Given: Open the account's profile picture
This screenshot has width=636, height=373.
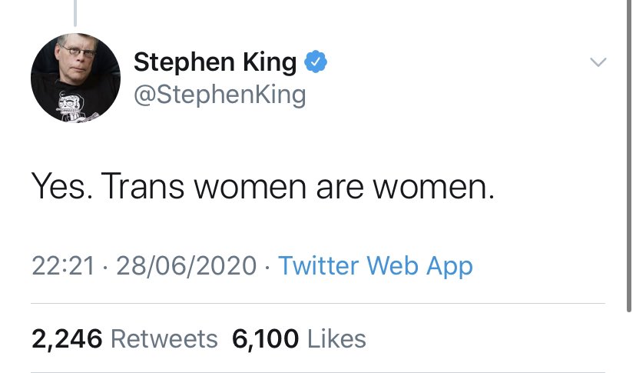Looking at the screenshot, I should coord(75,78).
